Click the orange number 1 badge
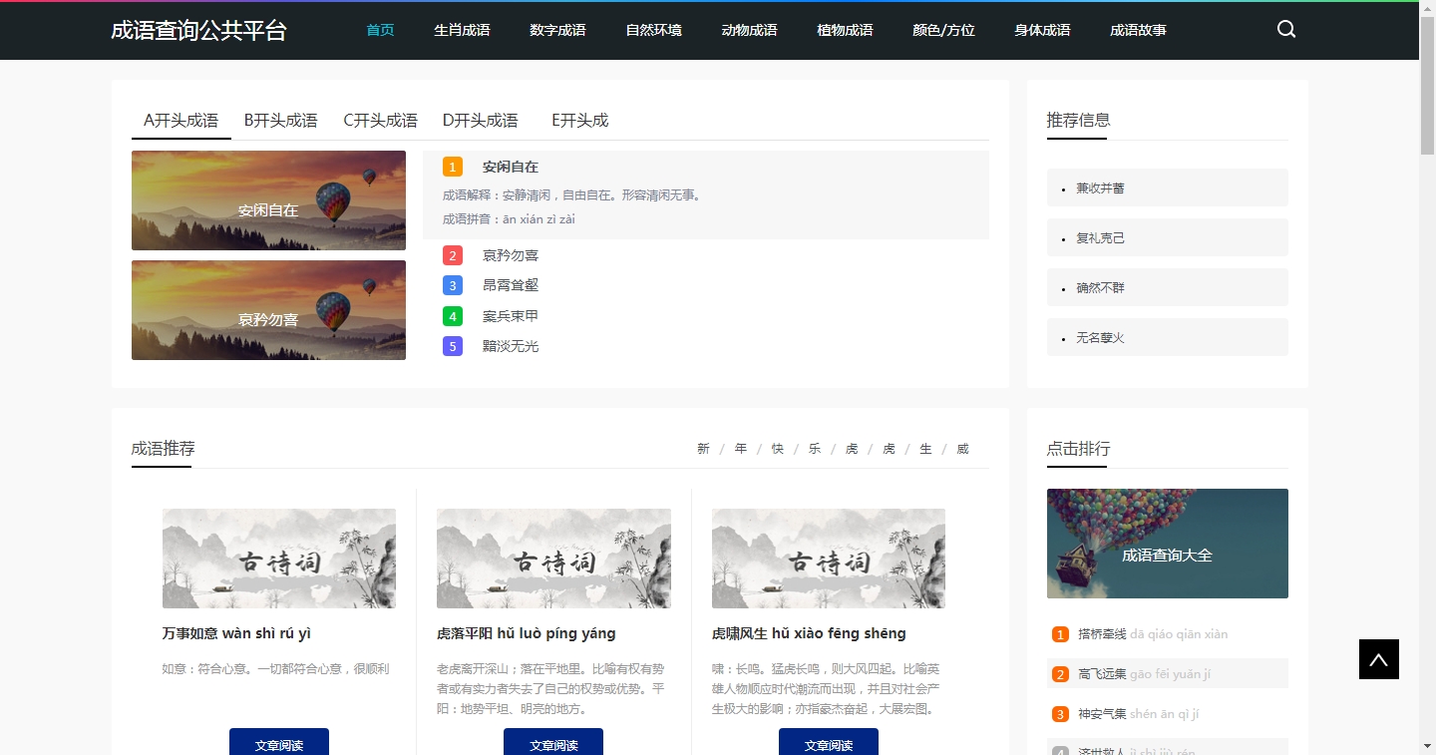Screen dimensions: 1436x755 point(453,167)
